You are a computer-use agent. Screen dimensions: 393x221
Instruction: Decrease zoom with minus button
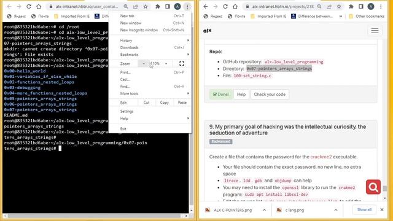(x=144, y=64)
